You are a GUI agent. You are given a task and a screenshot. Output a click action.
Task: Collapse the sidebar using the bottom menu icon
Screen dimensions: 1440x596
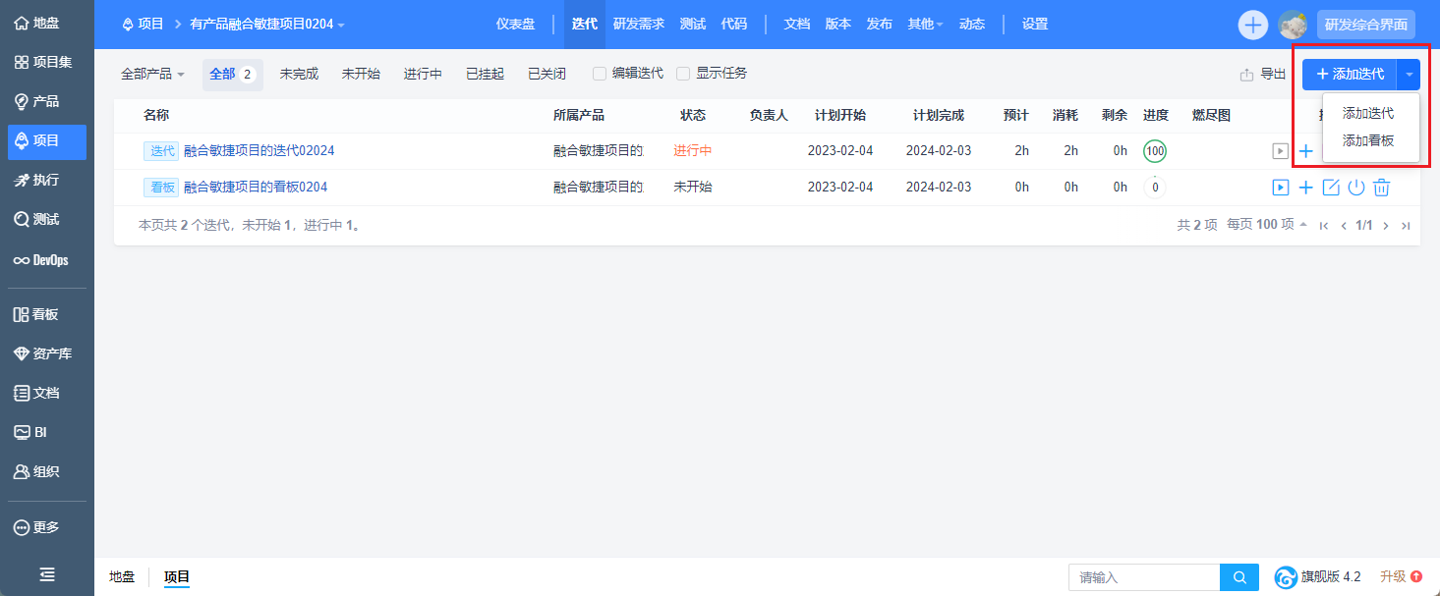[x=47, y=574]
